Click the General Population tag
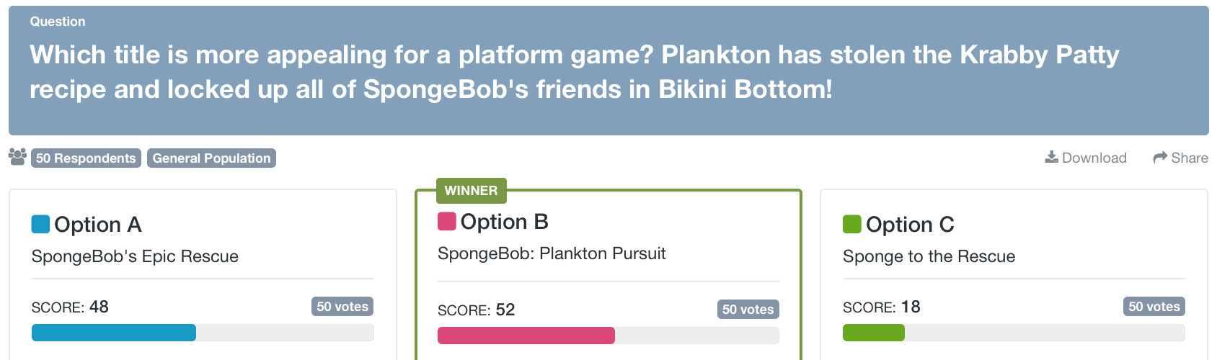This screenshot has width=1217, height=360. pos(211,158)
